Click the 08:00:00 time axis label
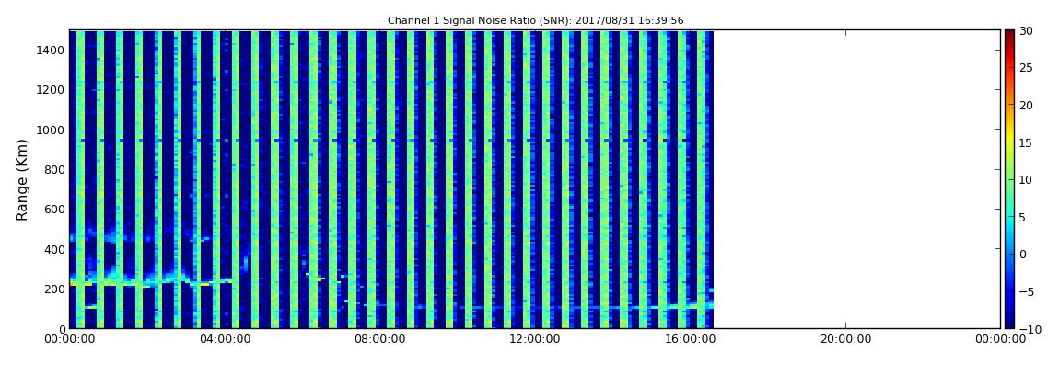Image resolution: width=1059 pixels, height=374 pixels. click(380, 340)
